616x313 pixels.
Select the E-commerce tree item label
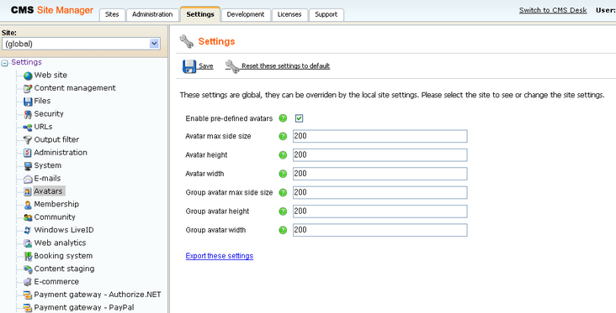click(x=56, y=282)
